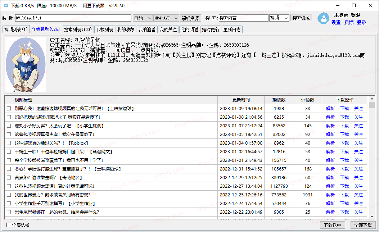Click the 解析 BV number input field

tap(73, 18)
